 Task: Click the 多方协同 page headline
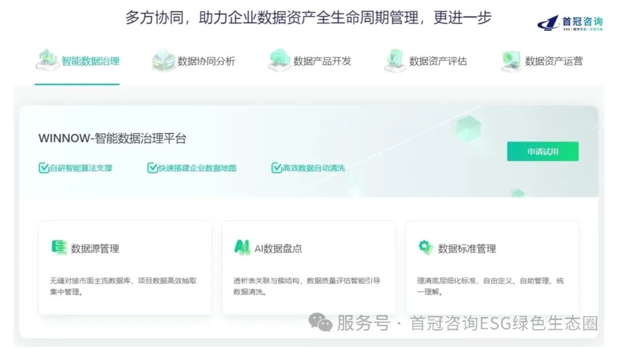(308, 18)
